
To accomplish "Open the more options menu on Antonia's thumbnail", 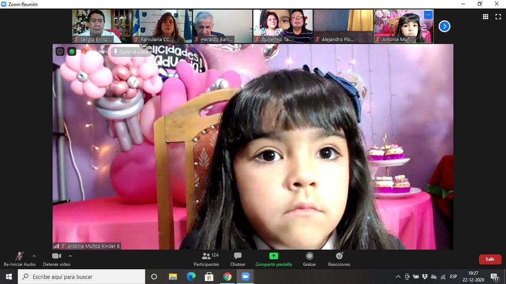I will (x=428, y=15).
